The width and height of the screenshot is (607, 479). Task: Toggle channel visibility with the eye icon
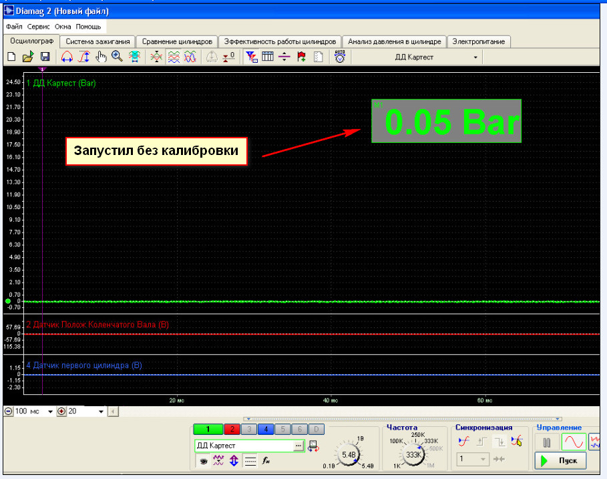(203, 461)
